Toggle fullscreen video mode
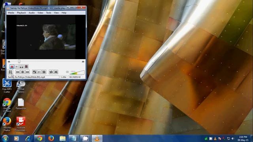This screenshot has height=142, width=253. pyautogui.click(x=34, y=72)
